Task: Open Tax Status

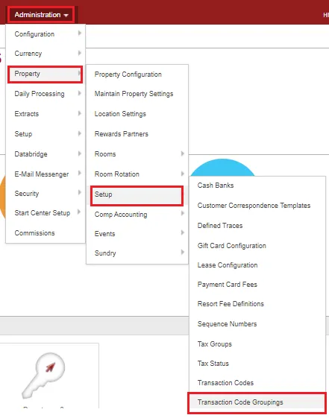Action: 257,364
